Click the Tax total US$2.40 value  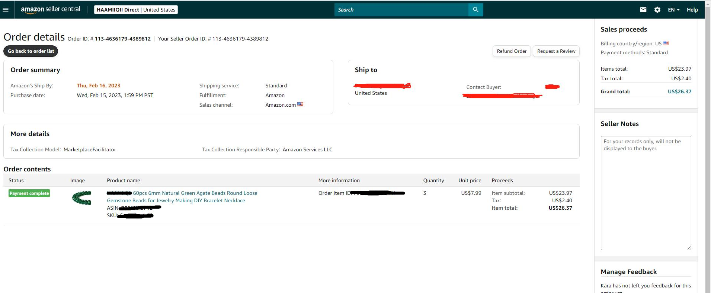click(x=681, y=78)
